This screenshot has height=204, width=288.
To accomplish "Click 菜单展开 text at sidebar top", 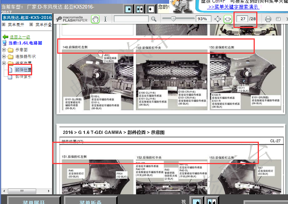I will click(x=16, y=25).
